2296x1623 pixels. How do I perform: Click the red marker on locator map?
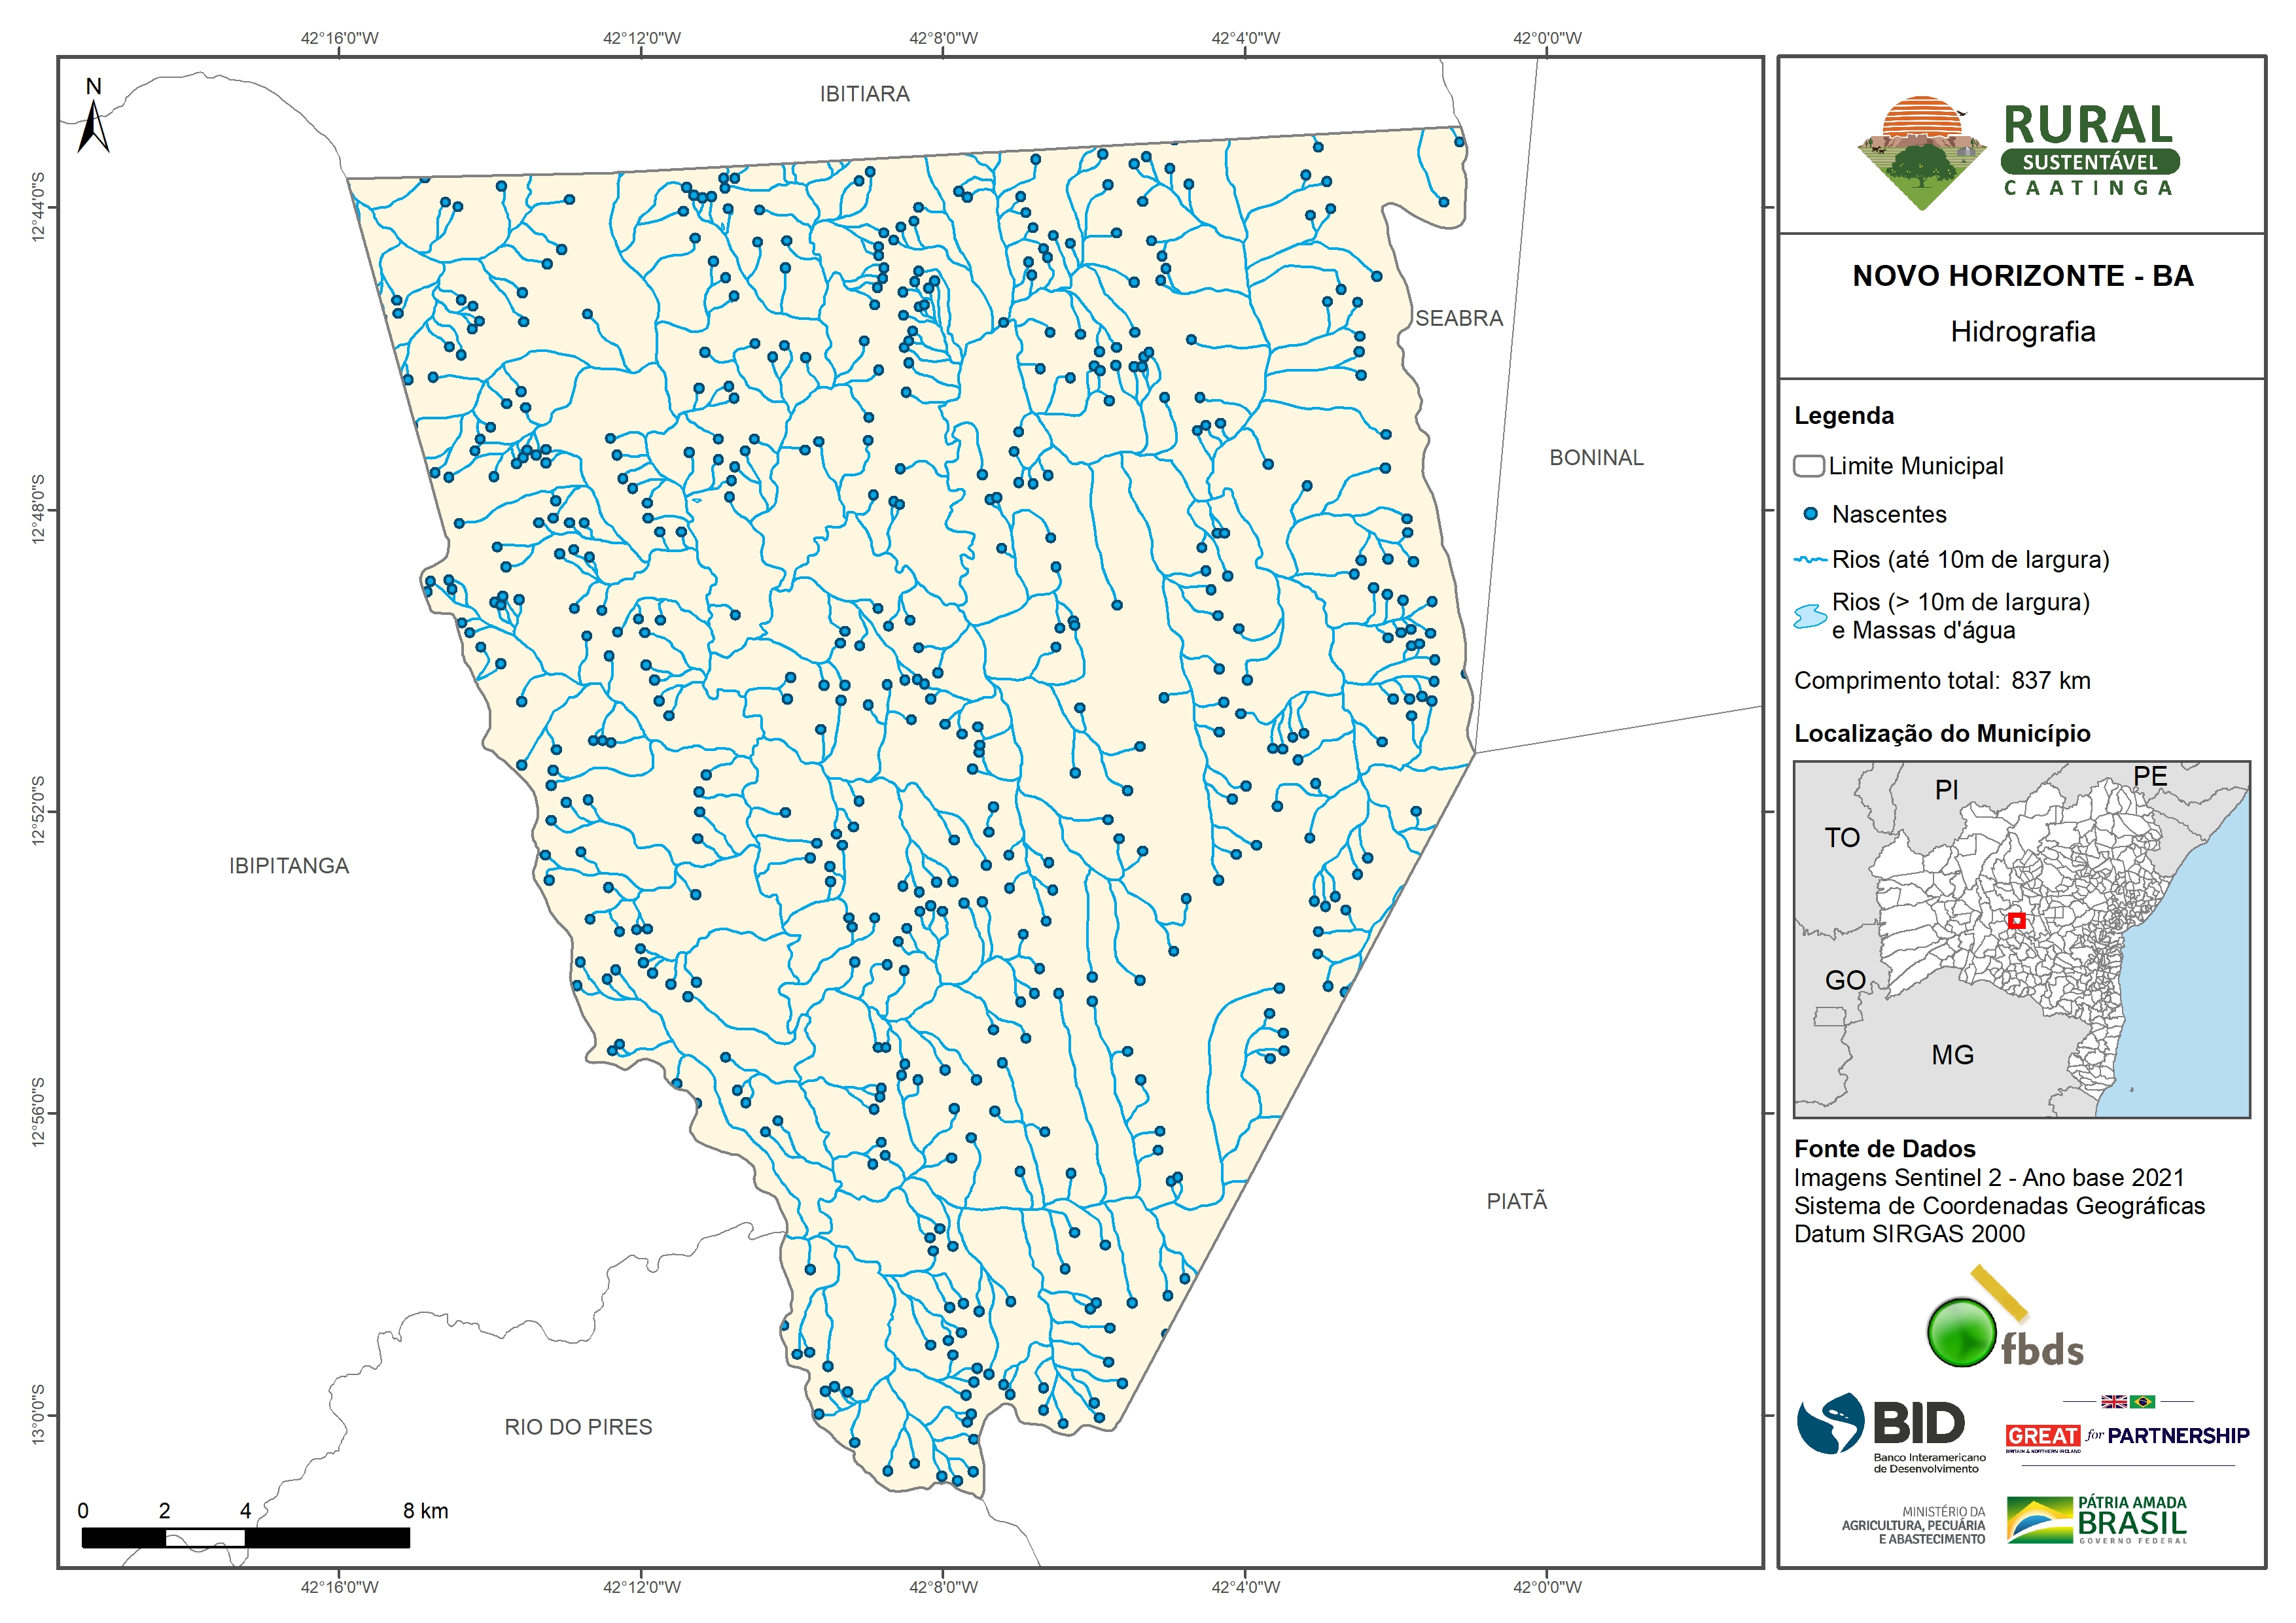(x=2016, y=920)
